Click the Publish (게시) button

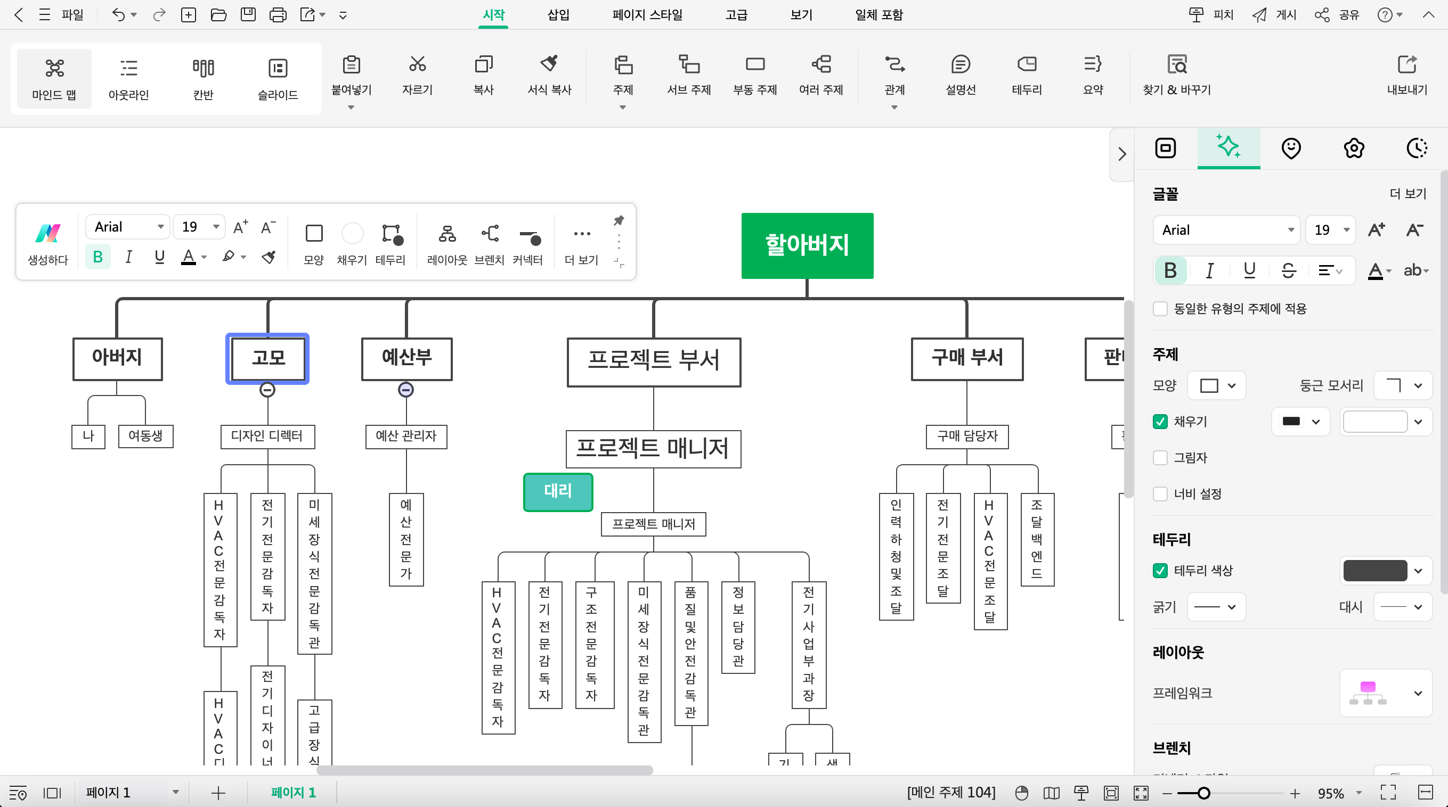(1274, 14)
